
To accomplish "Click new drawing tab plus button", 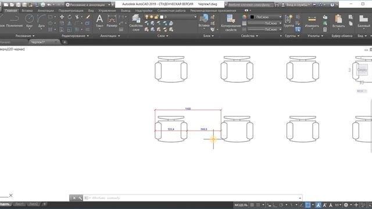I will click(x=65, y=42).
